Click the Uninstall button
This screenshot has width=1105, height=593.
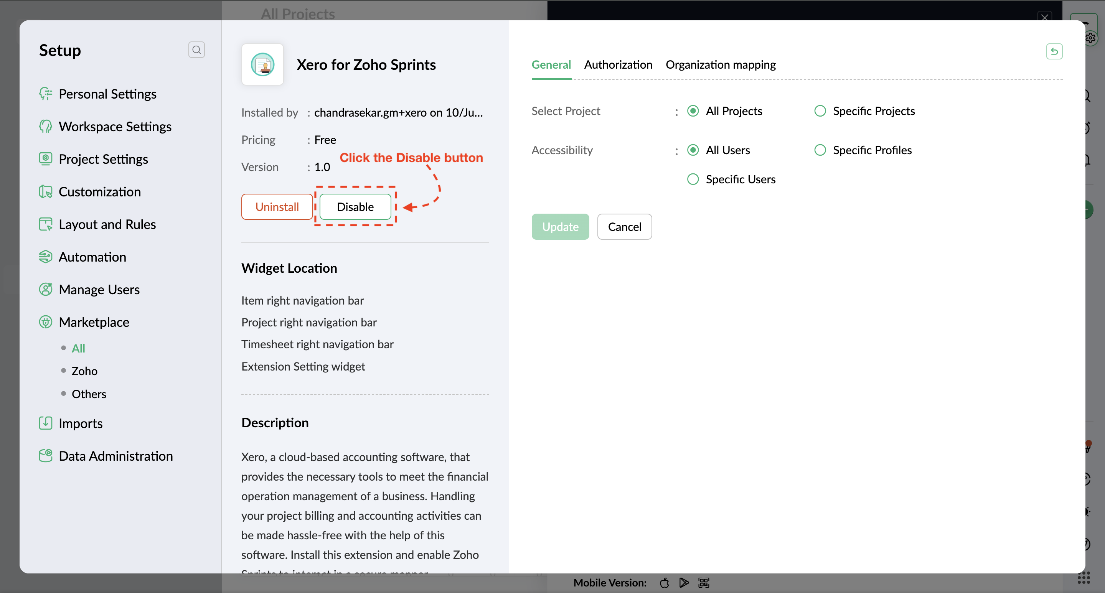[x=277, y=207]
